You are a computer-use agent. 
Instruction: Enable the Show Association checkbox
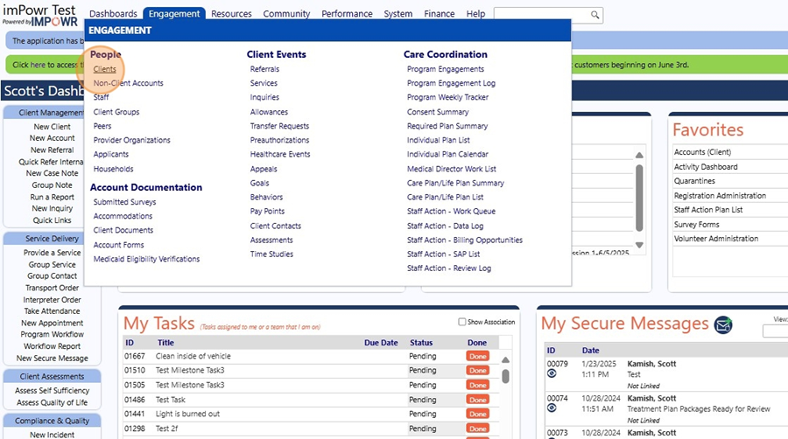(461, 322)
